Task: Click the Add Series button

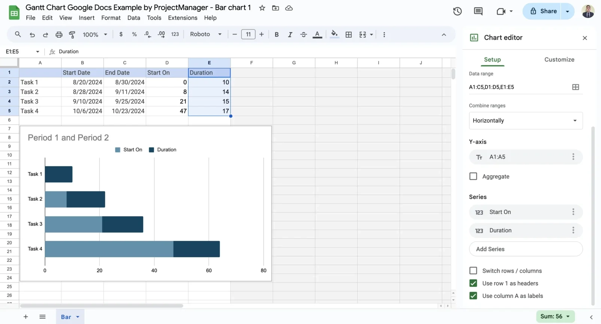Action: pyautogui.click(x=525, y=249)
